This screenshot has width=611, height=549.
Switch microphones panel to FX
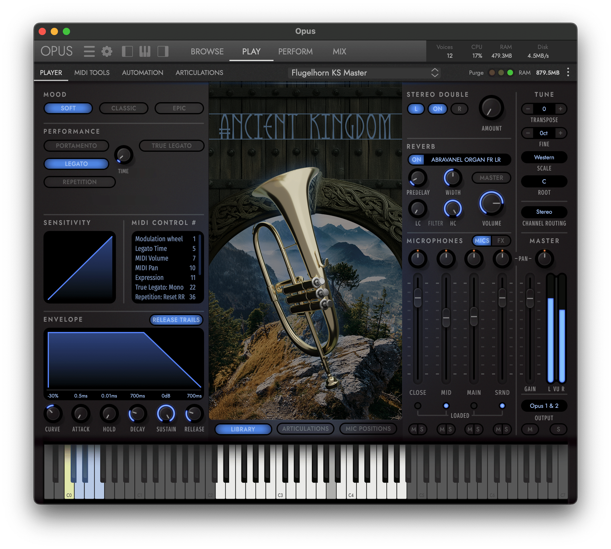pyautogui.click(x=501, y=241)
